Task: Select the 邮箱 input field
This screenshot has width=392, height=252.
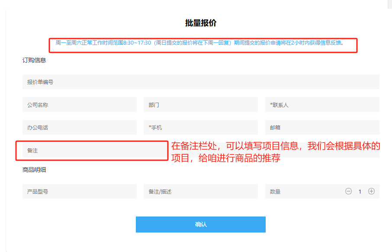Action: click(322, 127)
